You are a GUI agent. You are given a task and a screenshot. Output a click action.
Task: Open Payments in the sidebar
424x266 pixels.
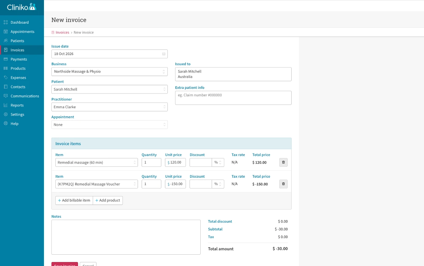pos(22,59)
